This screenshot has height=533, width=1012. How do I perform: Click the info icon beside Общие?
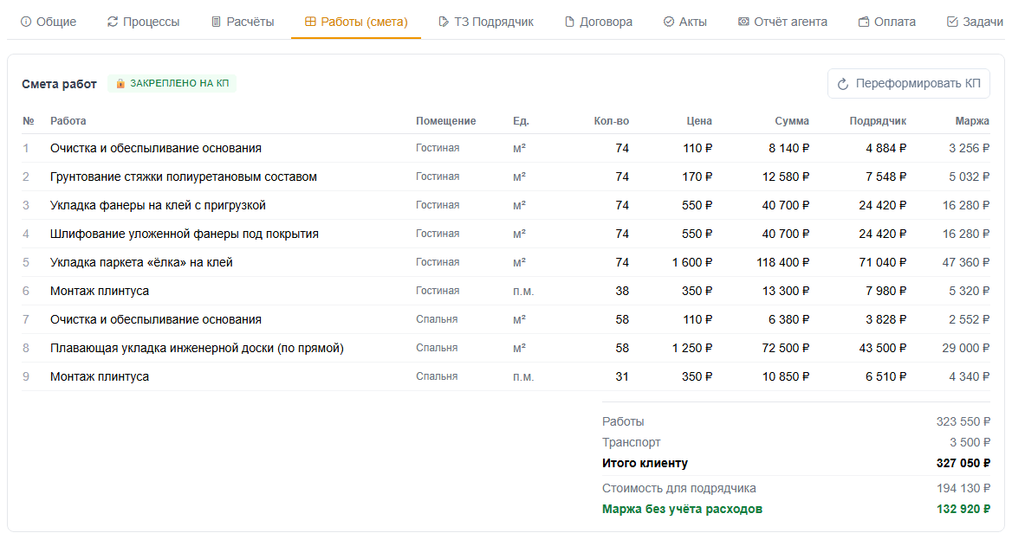[26, 22]
